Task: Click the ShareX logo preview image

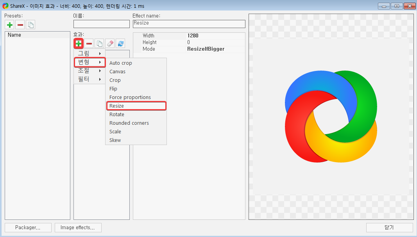Action: 331,117
